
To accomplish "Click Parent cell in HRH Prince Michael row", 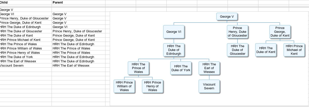I will click(x=78, y=40).
